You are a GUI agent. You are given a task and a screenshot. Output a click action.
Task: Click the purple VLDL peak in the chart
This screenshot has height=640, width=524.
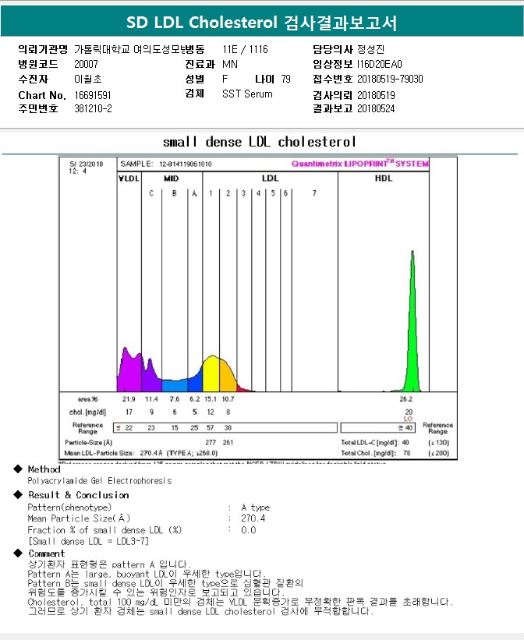[129, 373]
